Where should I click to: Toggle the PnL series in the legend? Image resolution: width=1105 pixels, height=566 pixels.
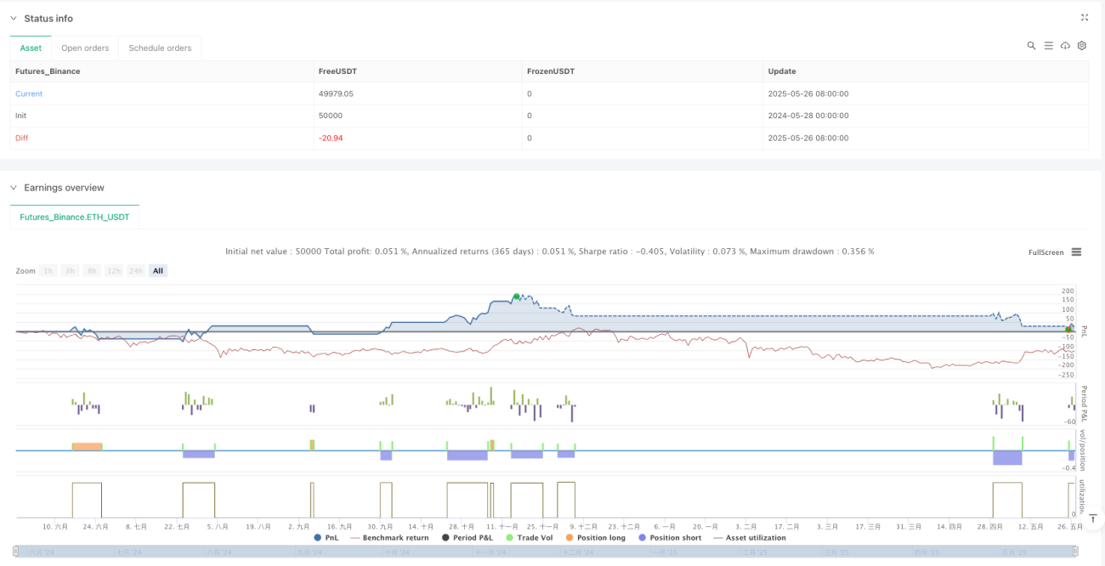(326, 537)
